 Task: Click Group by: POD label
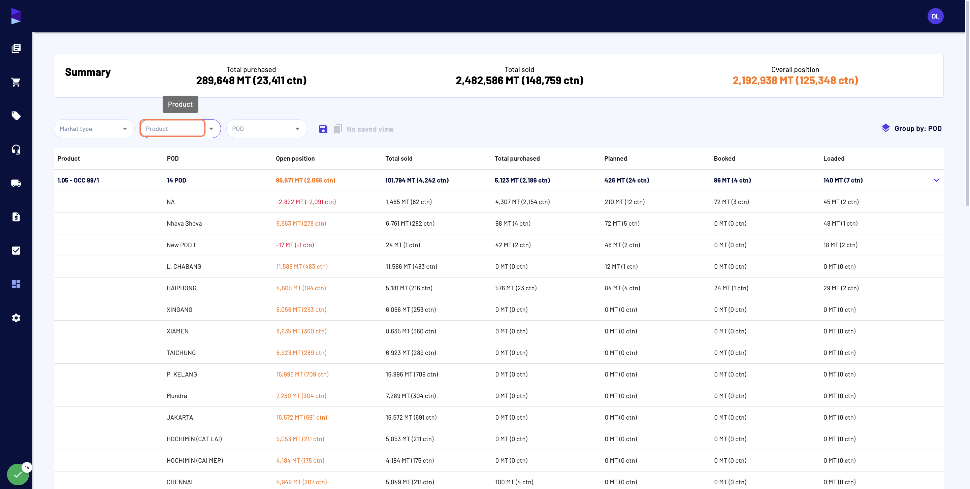coord(918,128)
